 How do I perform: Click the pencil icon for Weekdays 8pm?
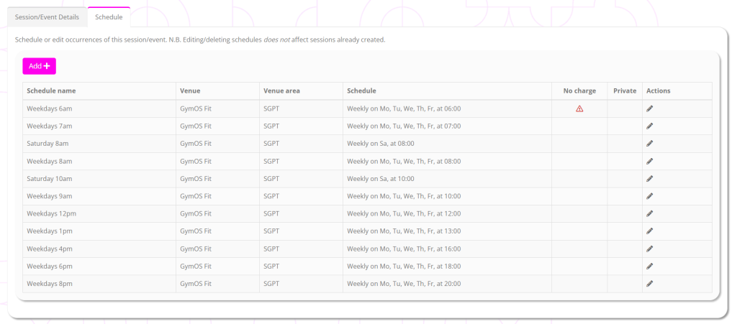click(x=649, y=284)
